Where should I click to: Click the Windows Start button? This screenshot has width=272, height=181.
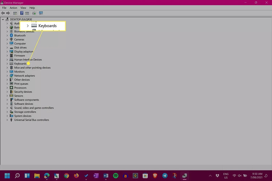point(7,176)
